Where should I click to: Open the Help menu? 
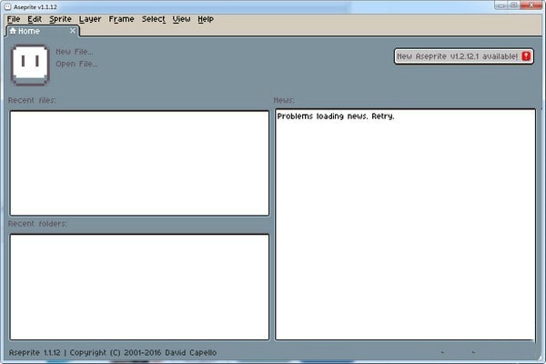coord(206,19)
